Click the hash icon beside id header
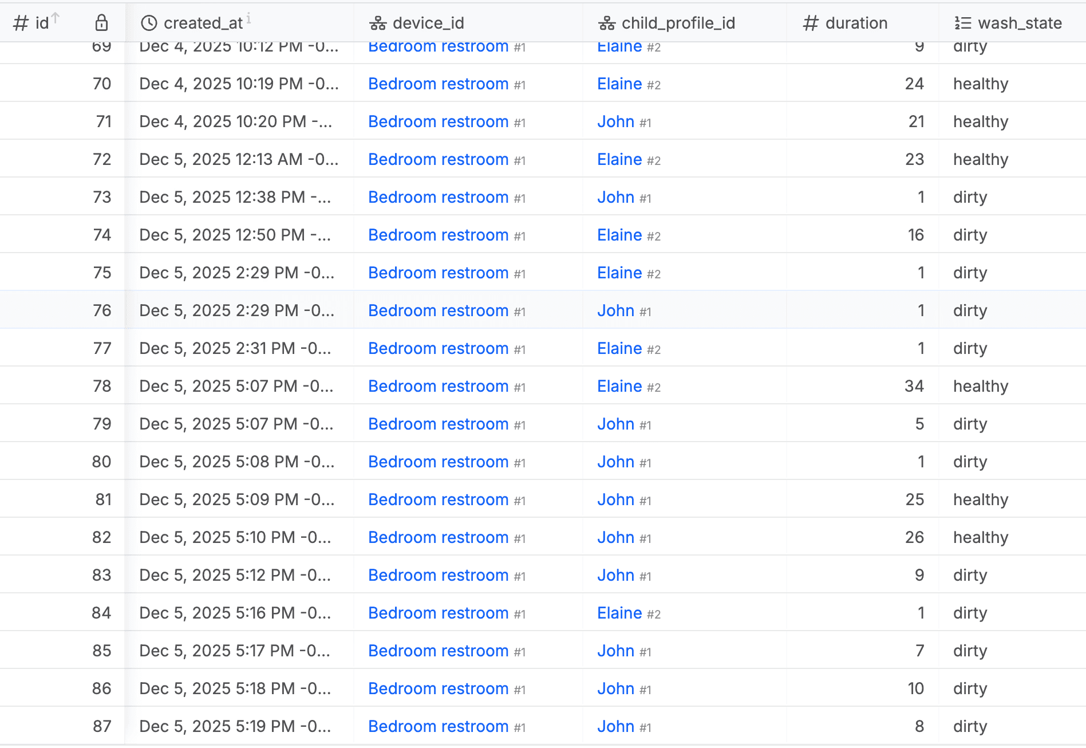The image size is (1086, 748). (x=21, y=23)
